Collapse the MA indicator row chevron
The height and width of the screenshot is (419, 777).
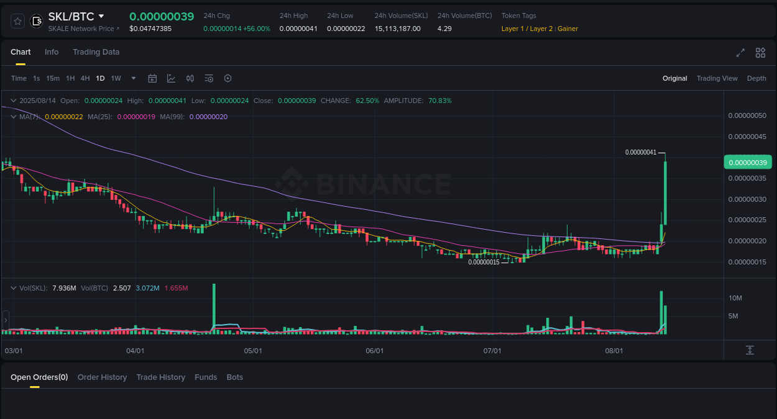point(14,115)
